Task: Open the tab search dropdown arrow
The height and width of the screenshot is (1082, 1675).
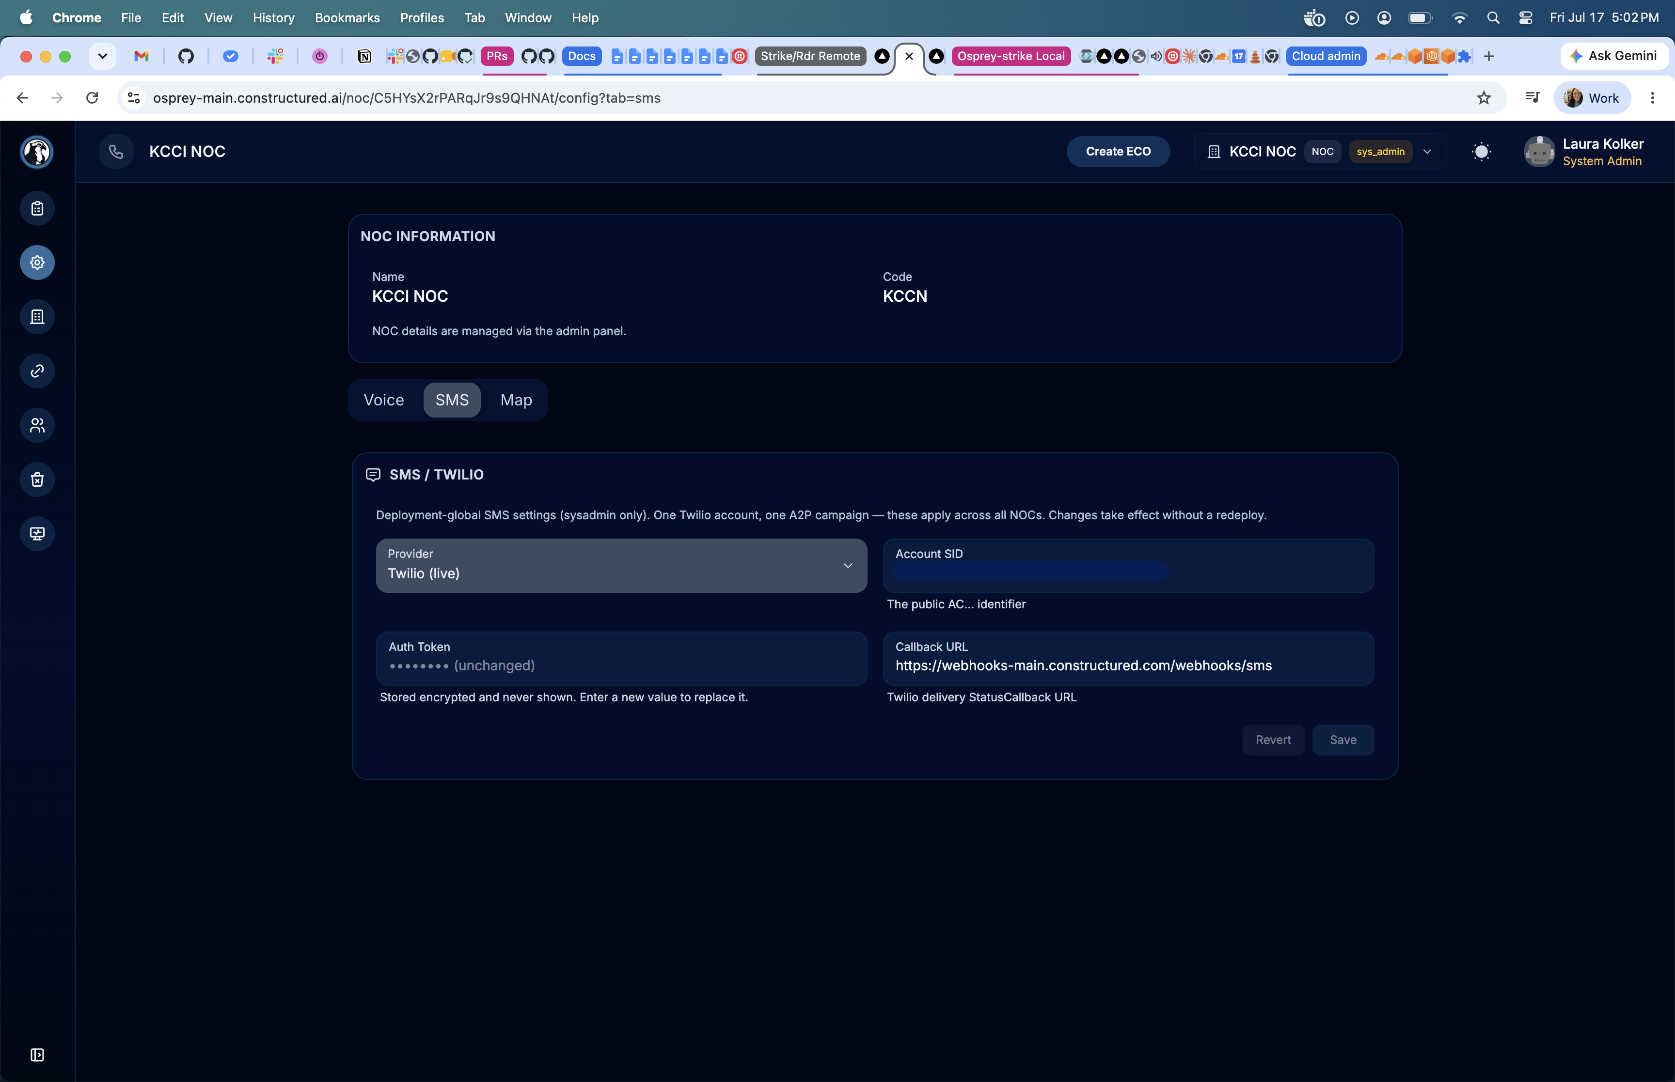Action: coord(103,56)
